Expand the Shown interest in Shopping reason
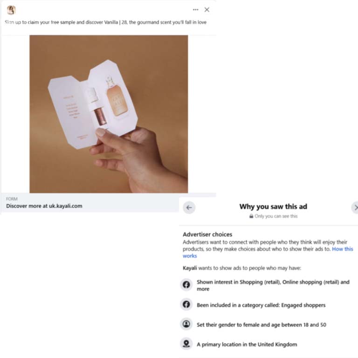Image resolution: width=358 pixels, height=358 pixels. tap(269, 285)
